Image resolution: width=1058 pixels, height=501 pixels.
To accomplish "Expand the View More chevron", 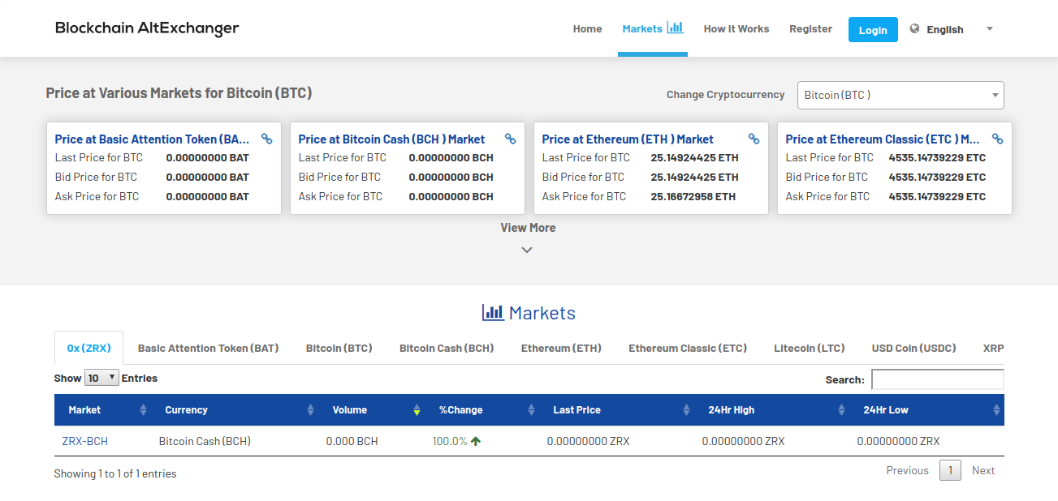I will pyautogui.click(x=527, y=249).
